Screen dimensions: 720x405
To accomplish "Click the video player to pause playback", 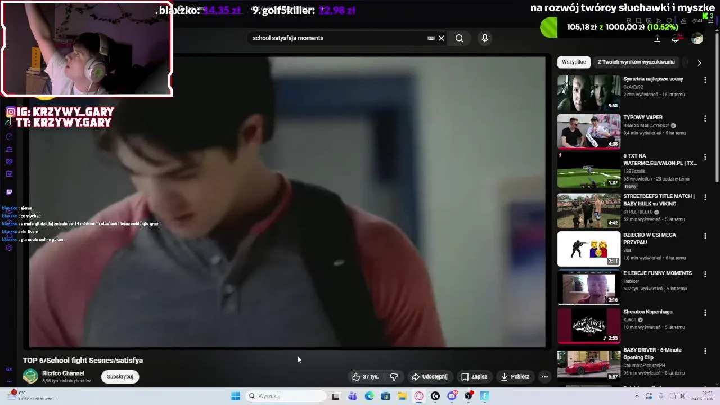I will (287, 201).
